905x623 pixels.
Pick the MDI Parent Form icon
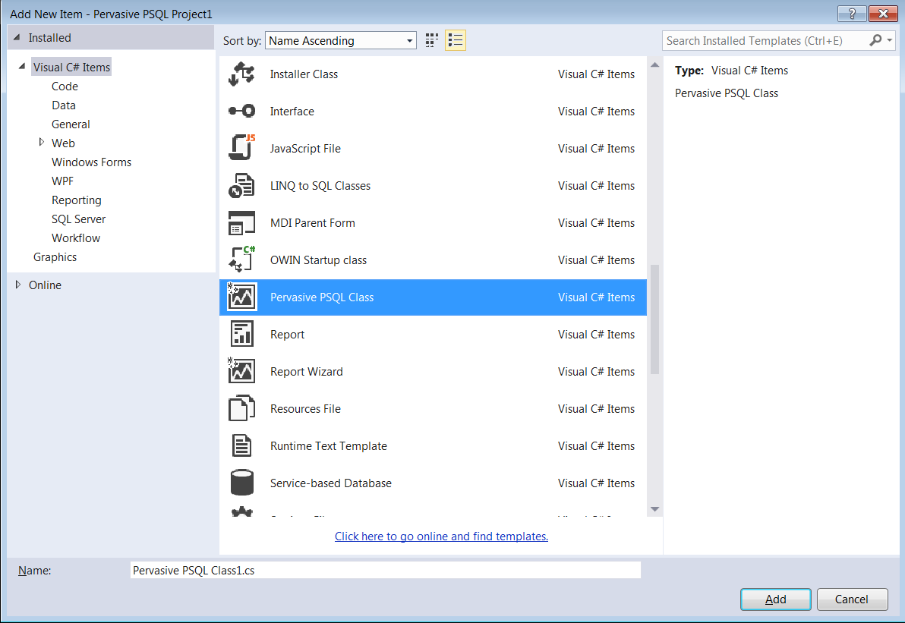click(x=241, y=223)
